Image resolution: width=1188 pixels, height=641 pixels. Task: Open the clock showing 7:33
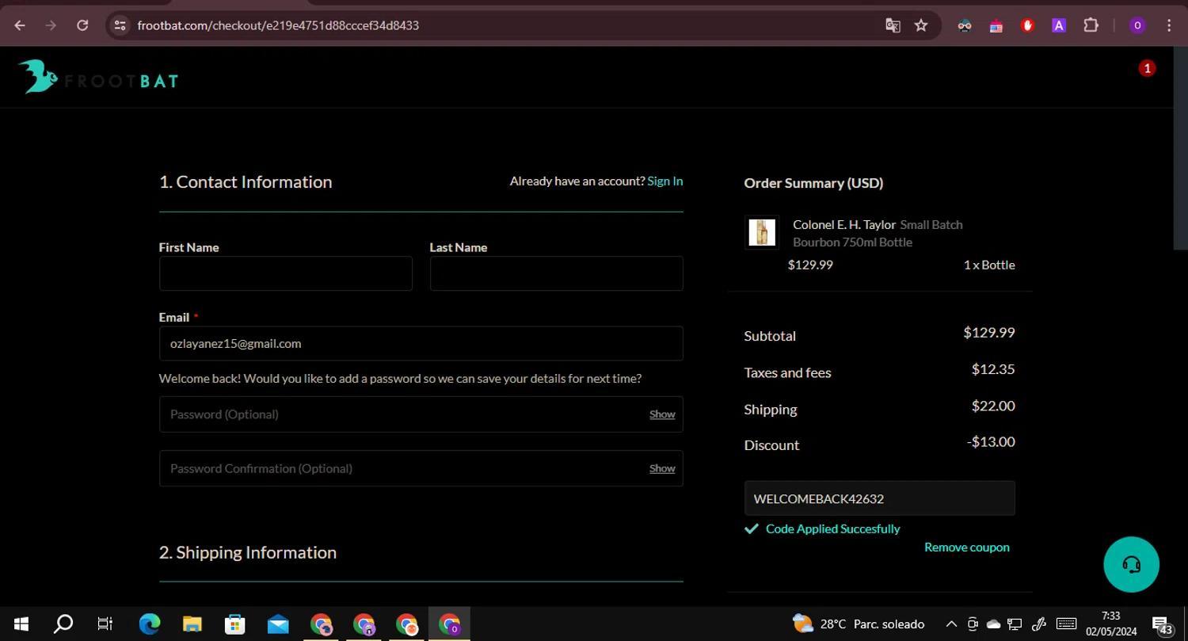click(x=1111, y=624)
